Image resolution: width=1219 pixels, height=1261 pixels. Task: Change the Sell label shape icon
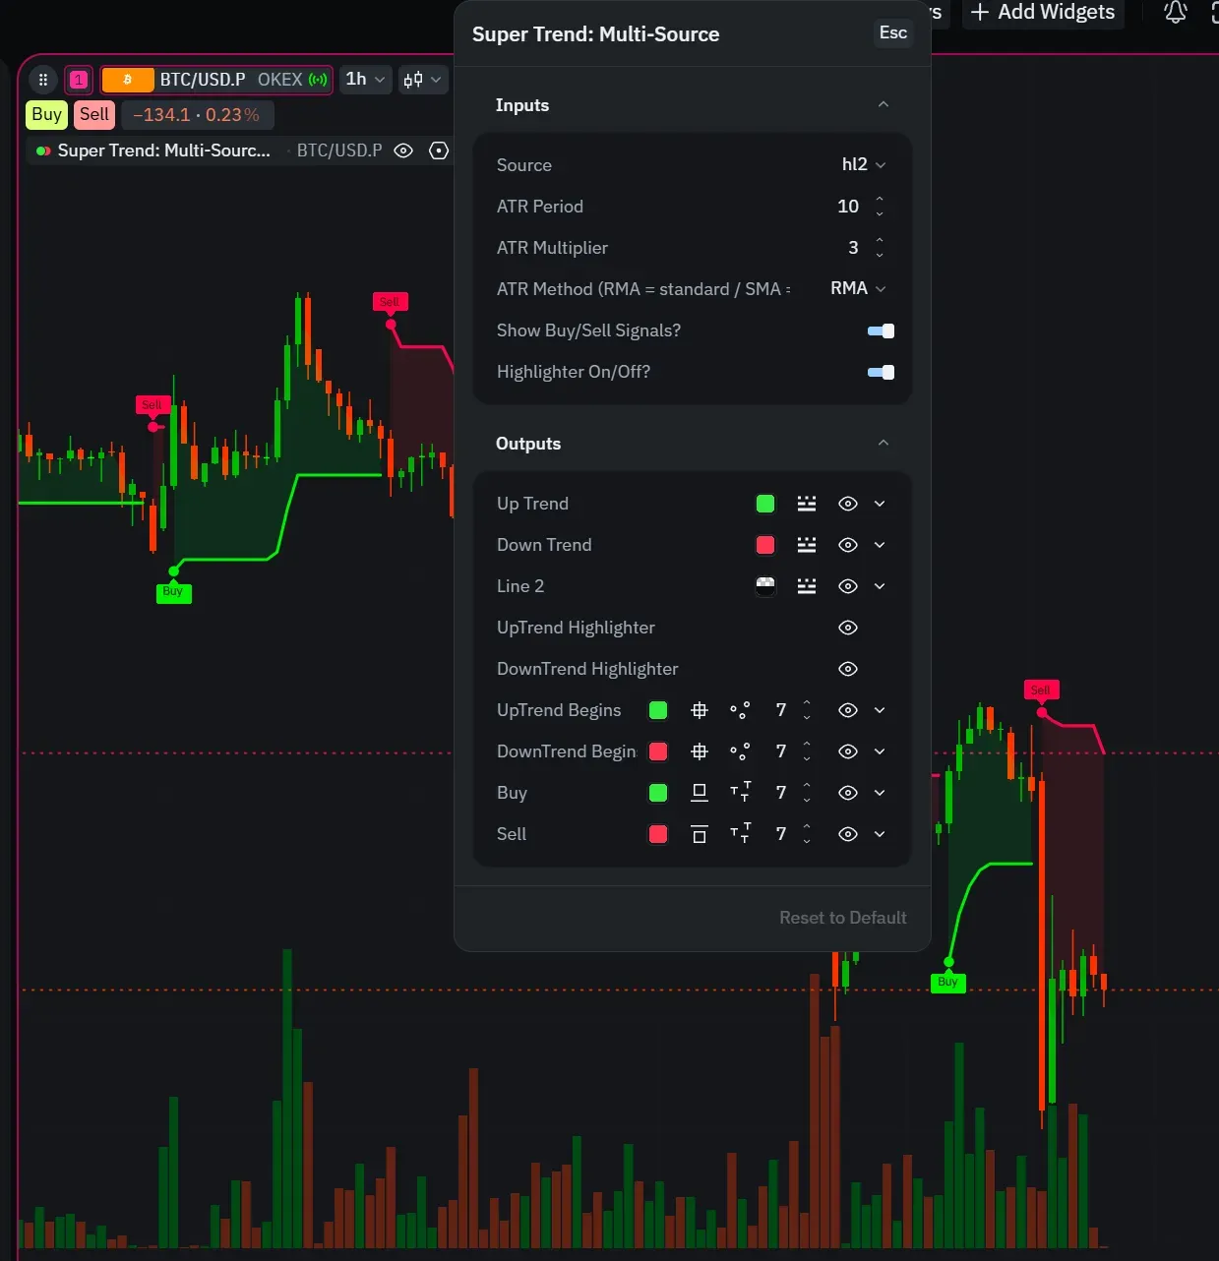[x=700, y=834]
